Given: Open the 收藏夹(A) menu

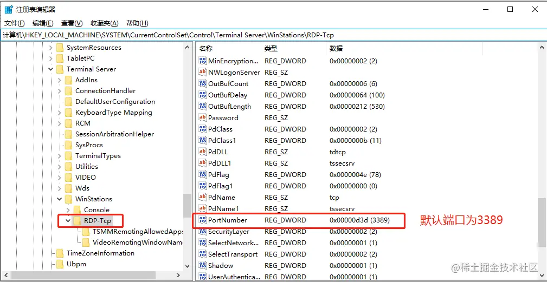Looking at the screenshot, I should coord(105,23).
